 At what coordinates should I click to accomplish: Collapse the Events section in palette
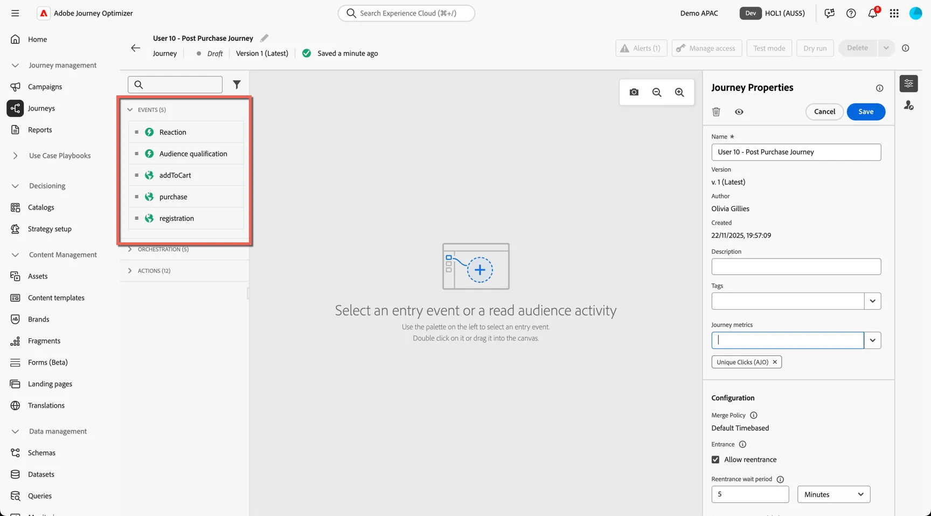pos(130,109)
